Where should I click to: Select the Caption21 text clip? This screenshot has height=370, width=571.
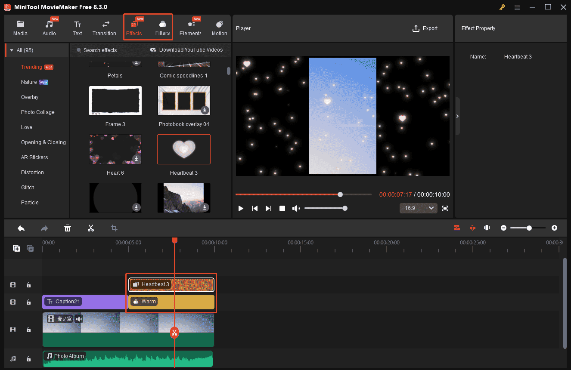[x=85, y=302]
